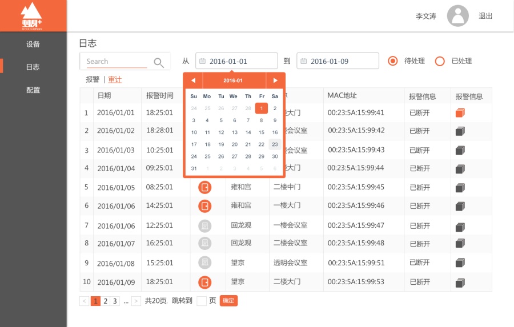Screen dimensions: 514x327
Task: Open alarm info icon for 2016/01/09 row
Action: tap(460, 282)
